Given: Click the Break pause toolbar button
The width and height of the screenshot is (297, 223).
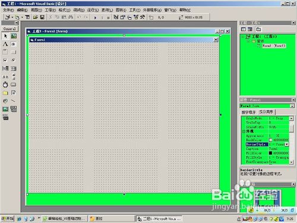Looking at the screenshot, I should (x=102, y=17).
